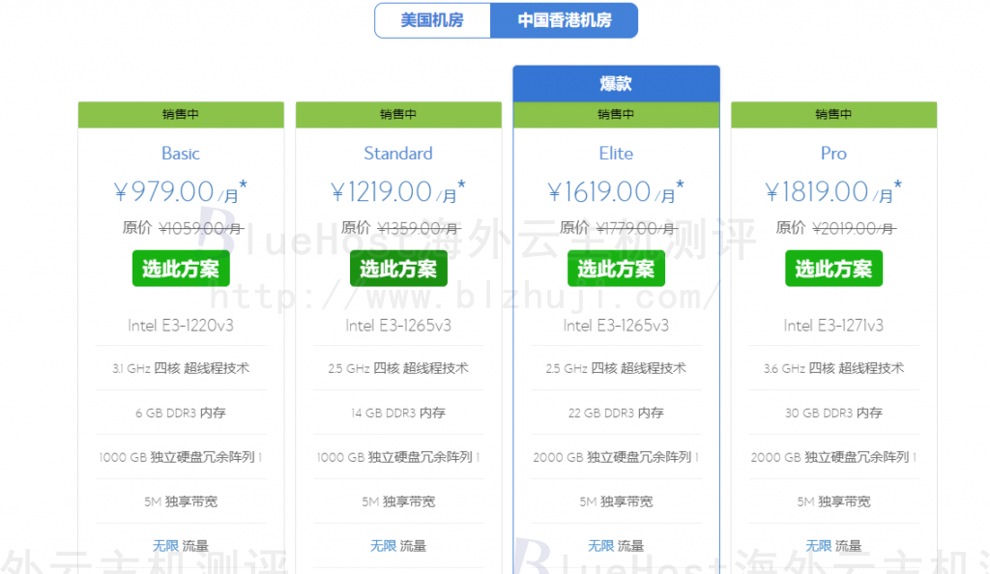The image size is (990, 574).
Task: Click the Basic plan title
Action: [x=181, y=154]
